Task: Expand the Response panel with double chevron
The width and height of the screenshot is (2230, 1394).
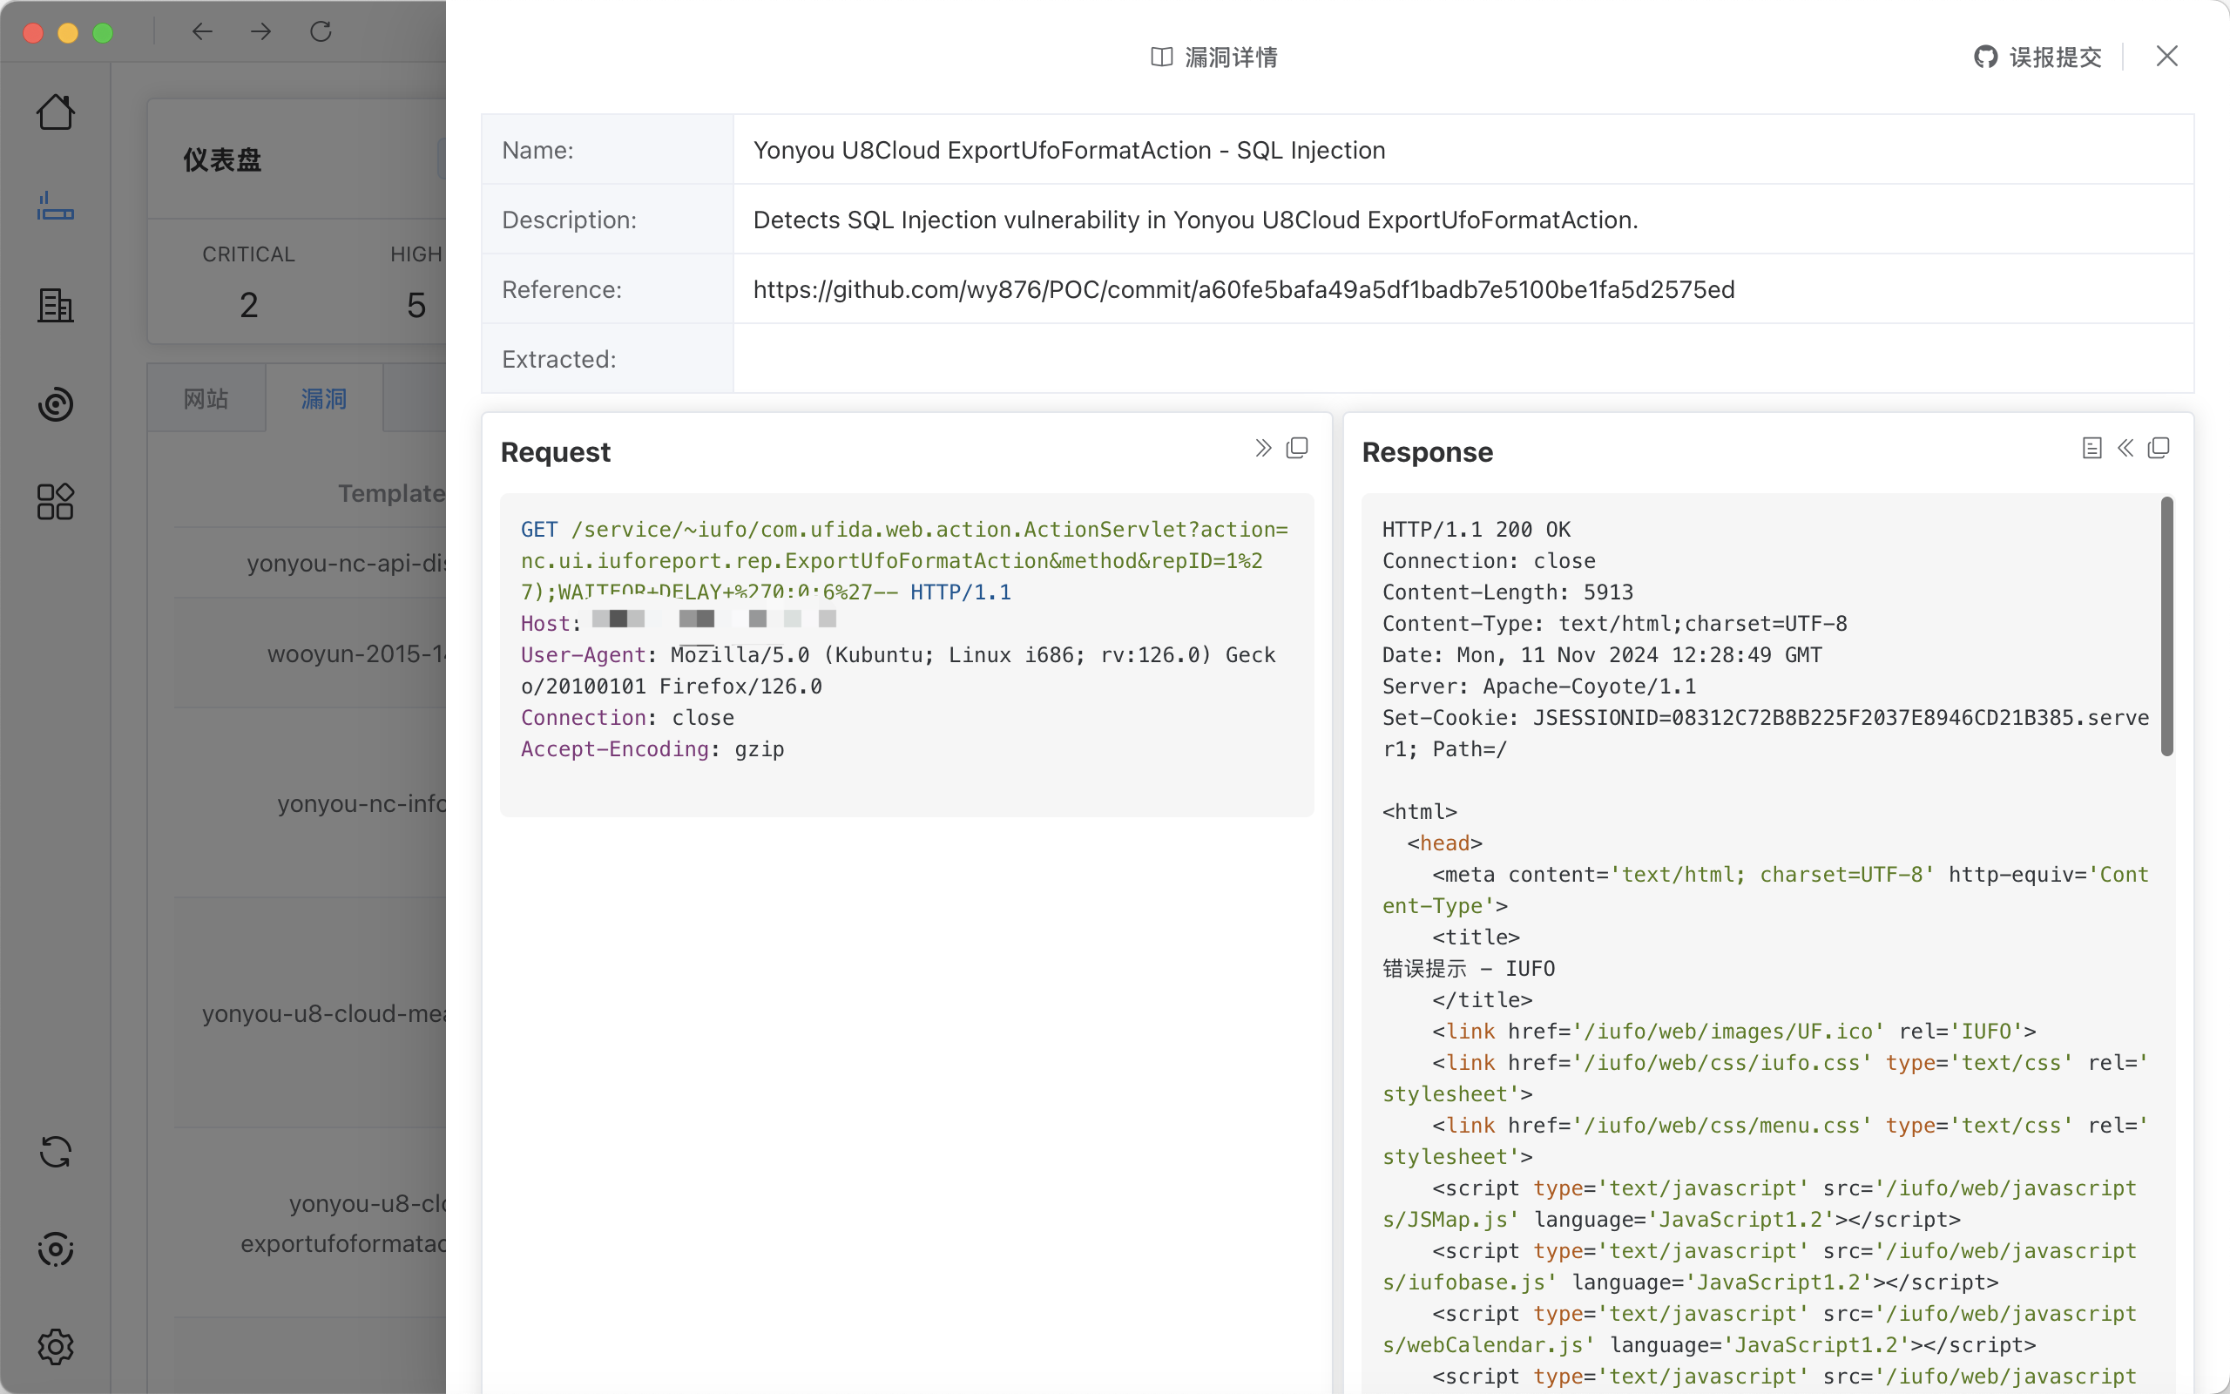Action: click(x=2125, y=448)
